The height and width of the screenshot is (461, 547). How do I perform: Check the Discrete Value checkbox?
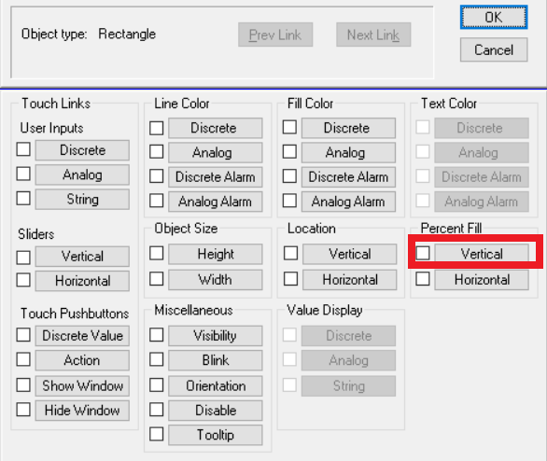[23, 335]
